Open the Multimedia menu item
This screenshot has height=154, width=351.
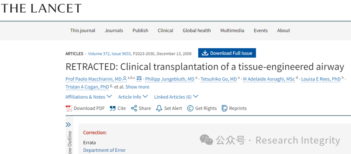coord(232,30)
